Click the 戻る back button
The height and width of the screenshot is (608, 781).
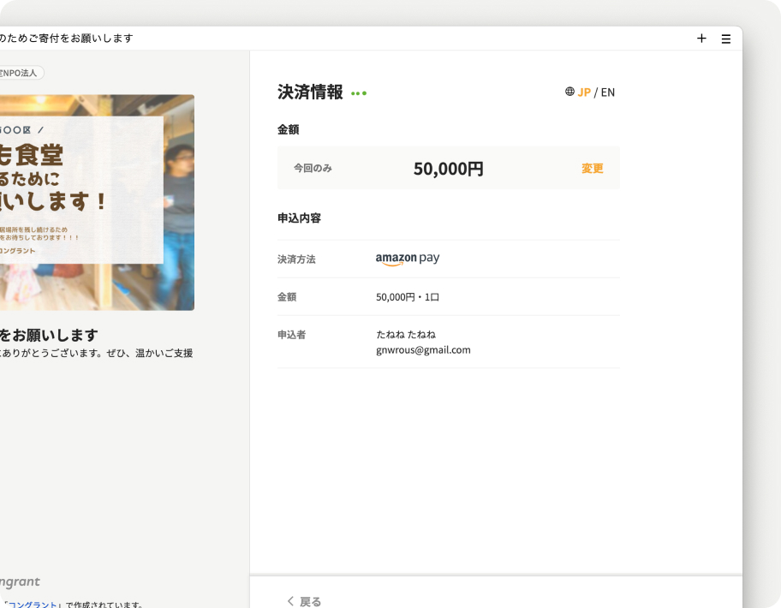(304, 601)
